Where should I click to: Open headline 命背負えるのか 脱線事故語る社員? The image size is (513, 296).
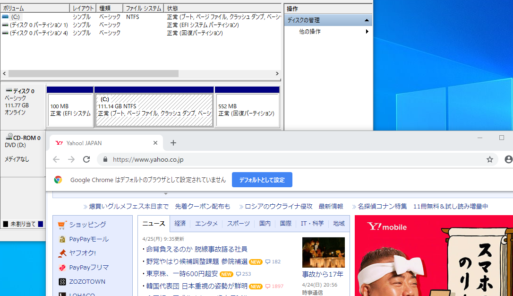pyautogui.click(x=197, y=249)
